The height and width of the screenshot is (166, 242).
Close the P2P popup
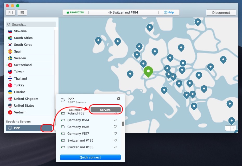(x=119, y=99)
